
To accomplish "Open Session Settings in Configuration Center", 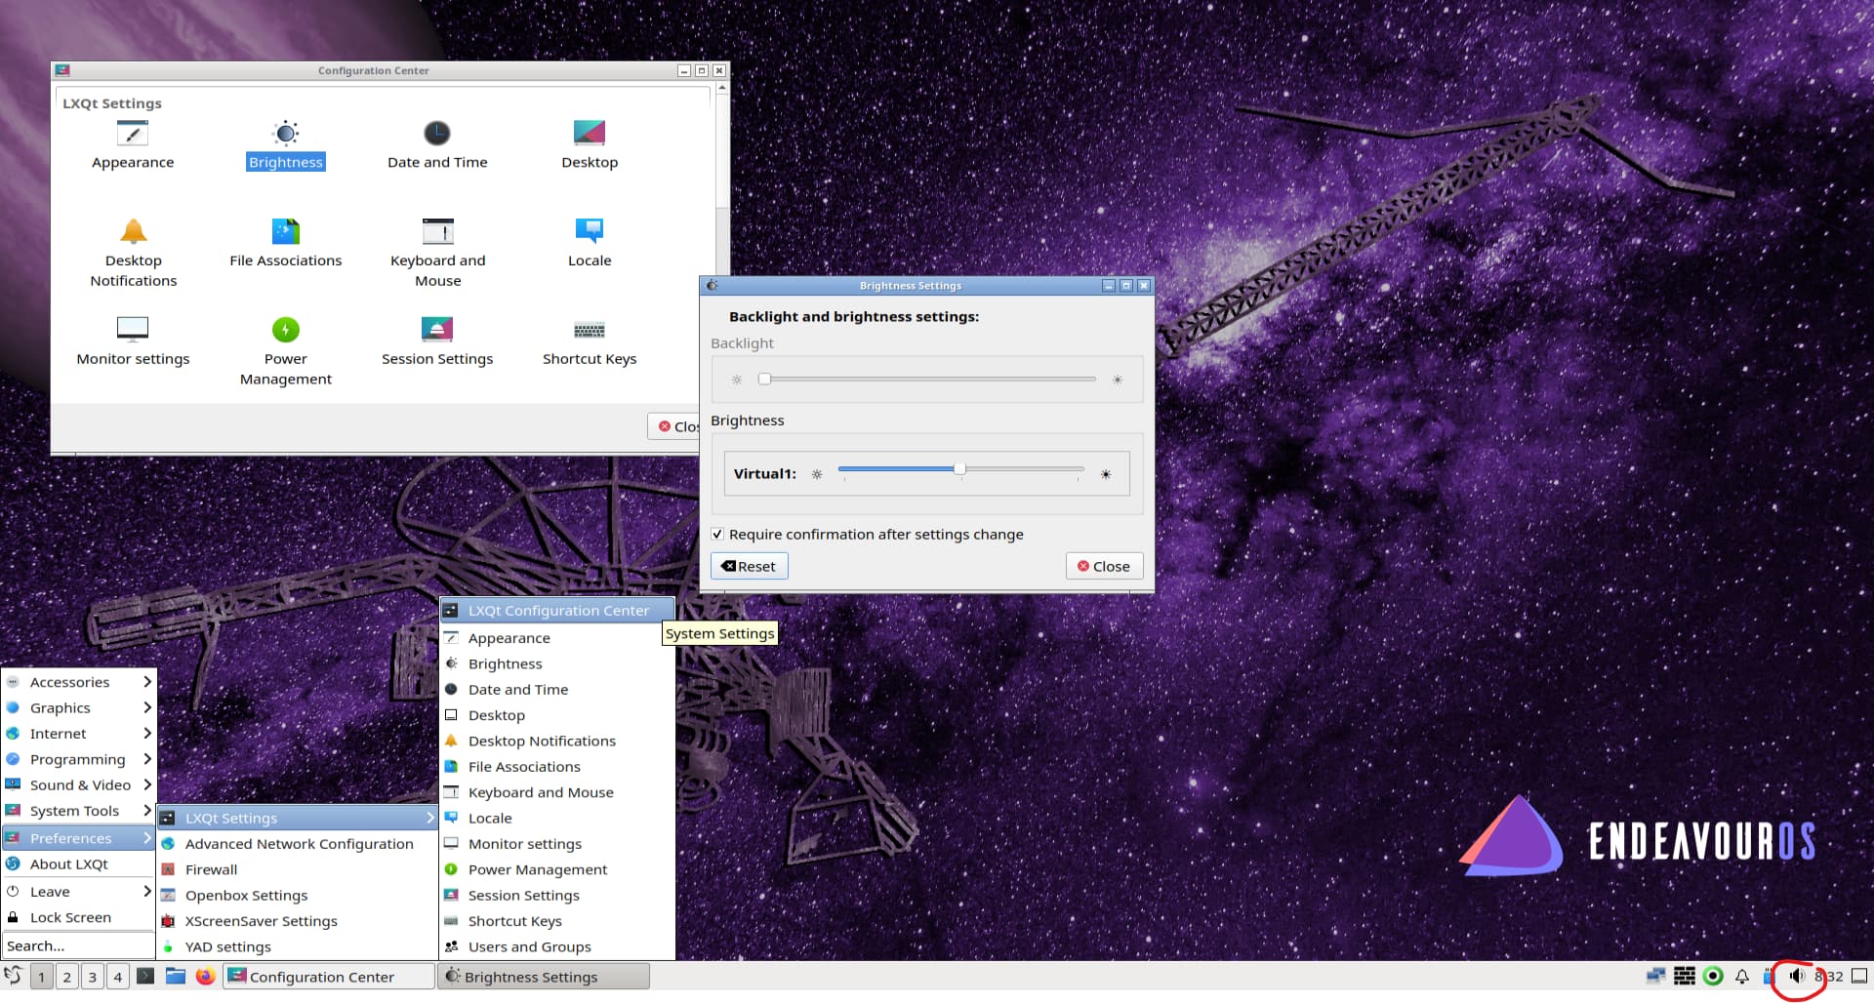I will pyautogui.click(x=437, y=341).
